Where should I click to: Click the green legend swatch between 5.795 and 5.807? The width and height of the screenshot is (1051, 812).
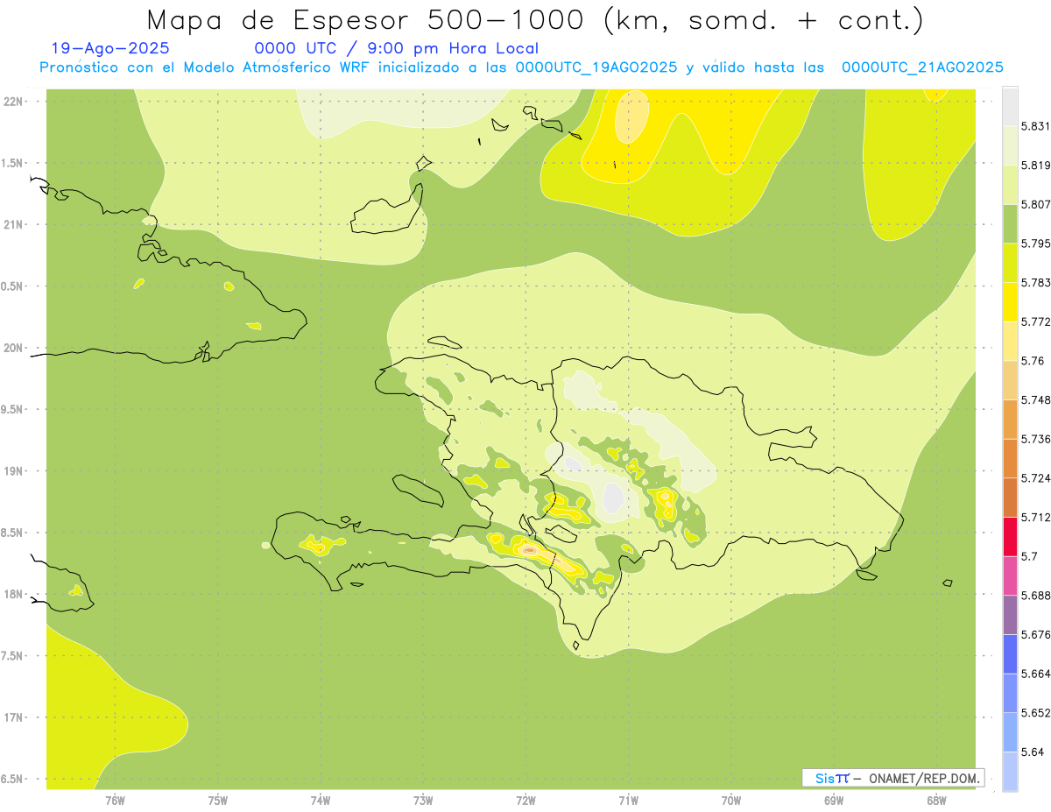[1010, 223]
